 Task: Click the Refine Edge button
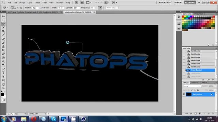point(112,8)
